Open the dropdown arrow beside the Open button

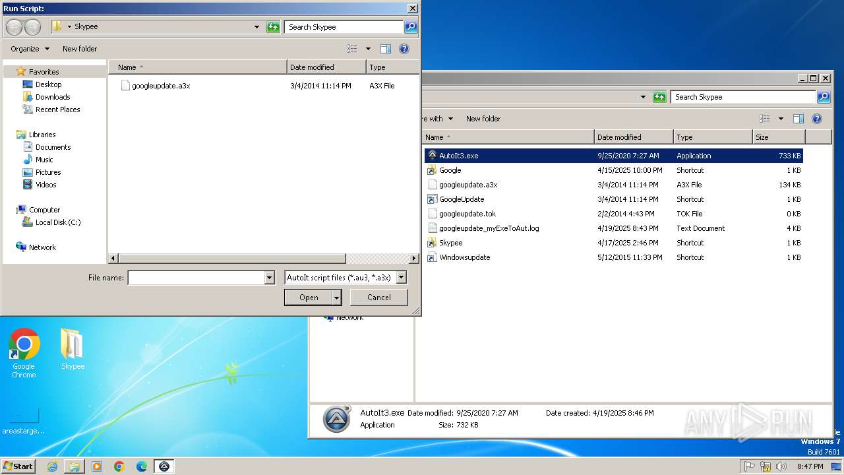coord(337,298)
